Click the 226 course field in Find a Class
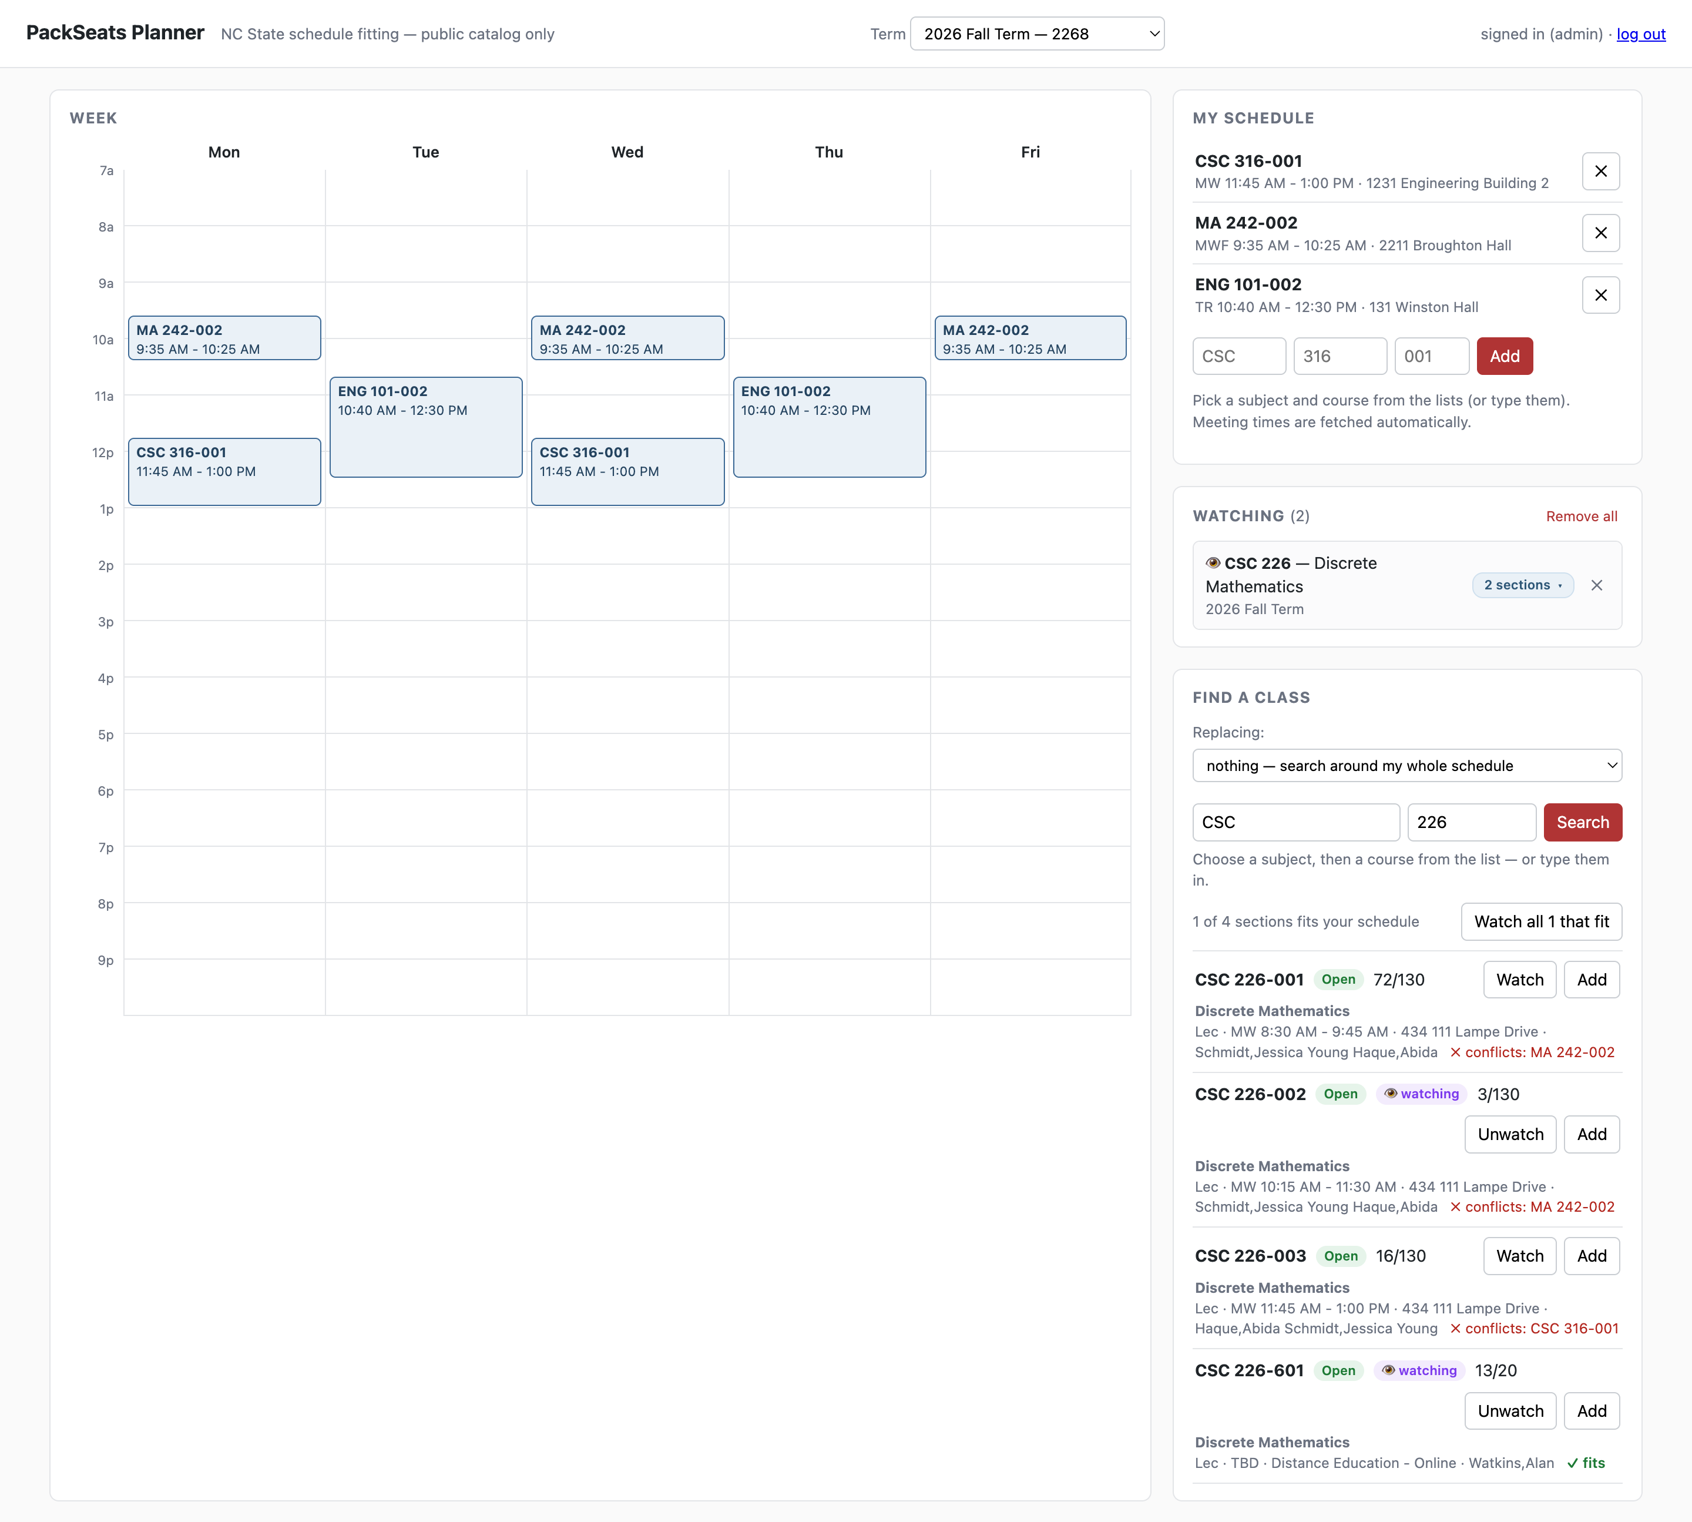 1471,823
